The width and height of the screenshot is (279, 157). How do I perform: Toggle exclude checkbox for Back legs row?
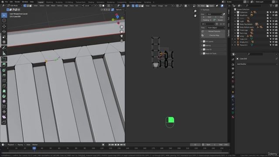tap(268, 33)
